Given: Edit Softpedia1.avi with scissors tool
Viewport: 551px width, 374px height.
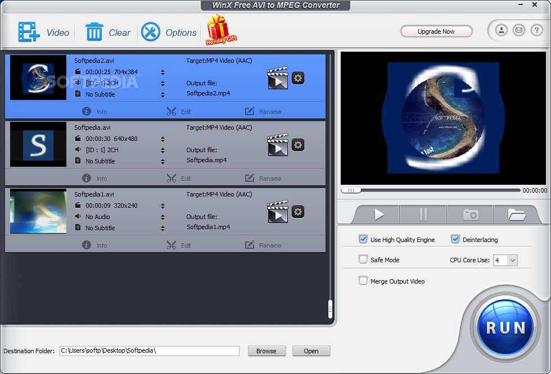Looking at the screenshot, I should tap(179, 245).
